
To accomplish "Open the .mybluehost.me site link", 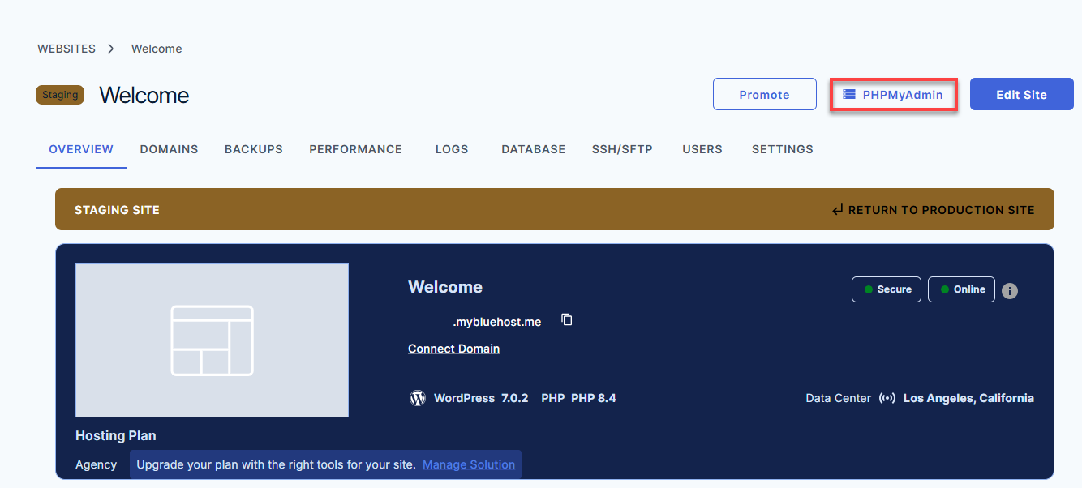I will point(497,322).
